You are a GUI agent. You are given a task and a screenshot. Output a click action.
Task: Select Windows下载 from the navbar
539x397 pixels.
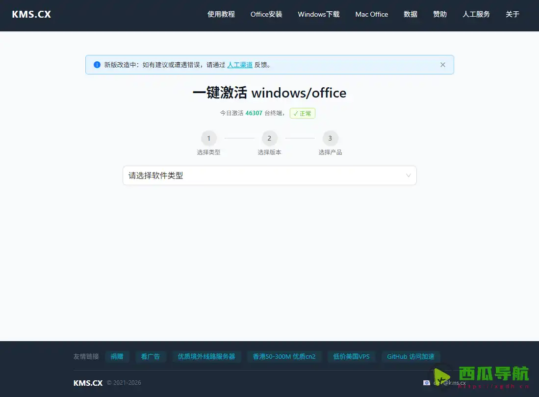(x=319, y=14)
